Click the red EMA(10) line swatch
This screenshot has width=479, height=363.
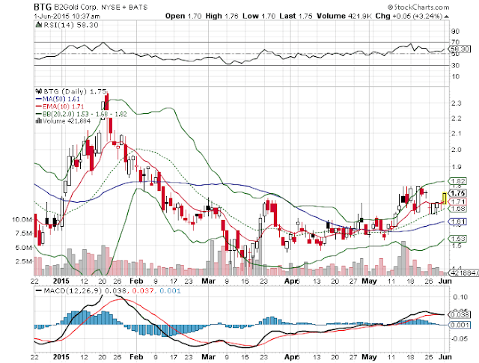pos(38,106)
